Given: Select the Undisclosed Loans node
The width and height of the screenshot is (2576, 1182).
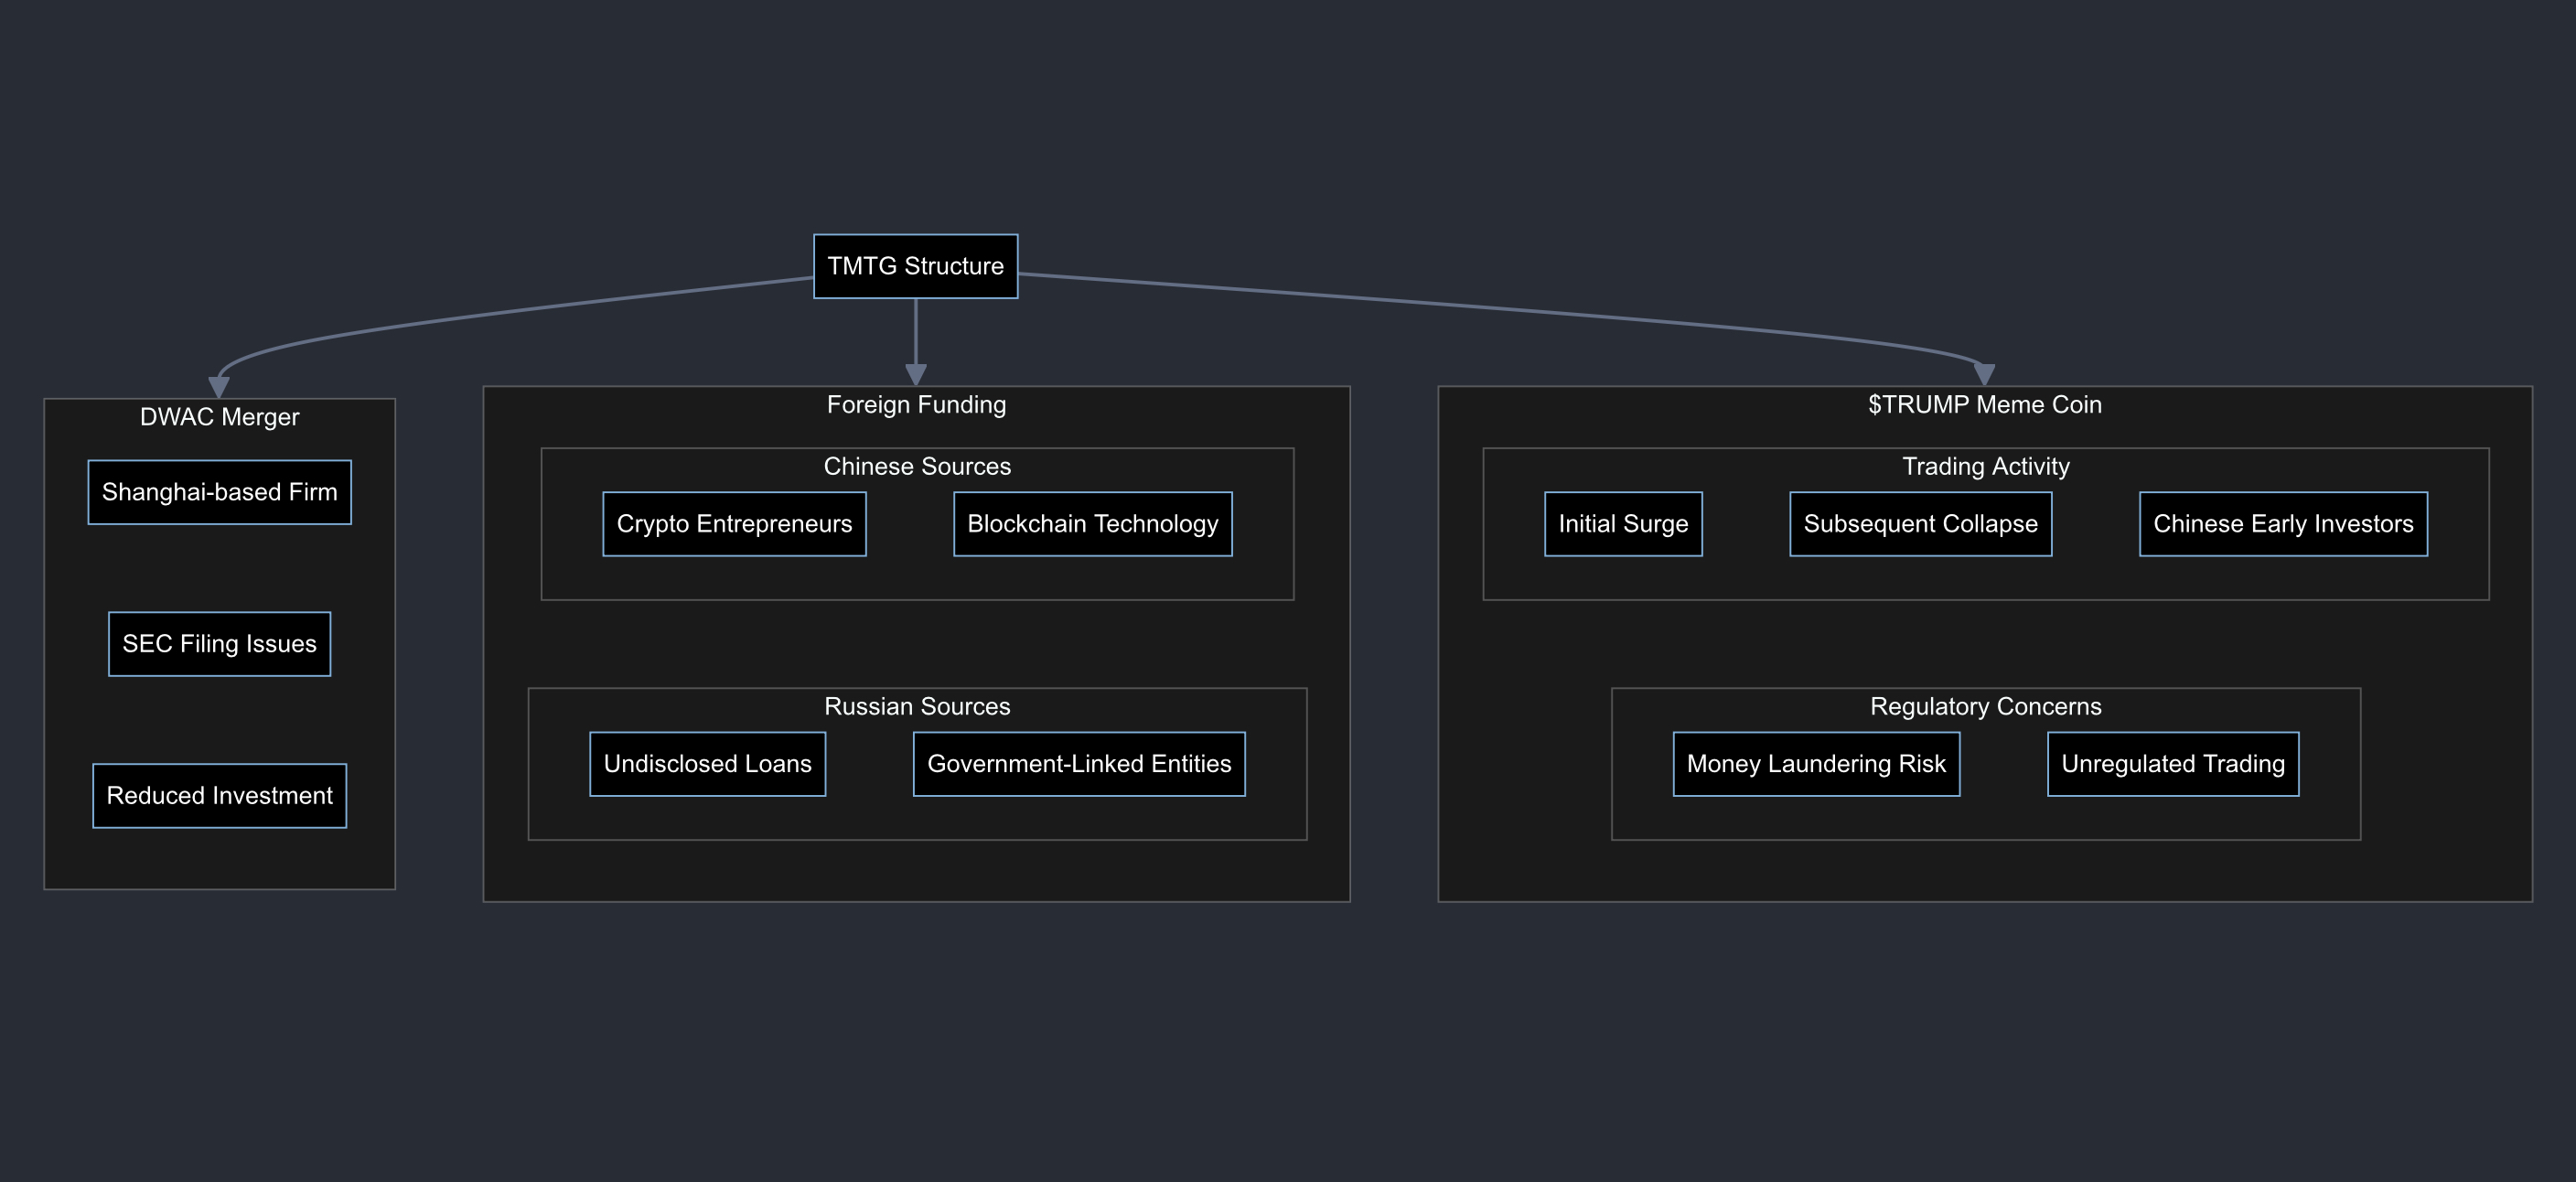Looking at the screenshot, I should point(707,764).
